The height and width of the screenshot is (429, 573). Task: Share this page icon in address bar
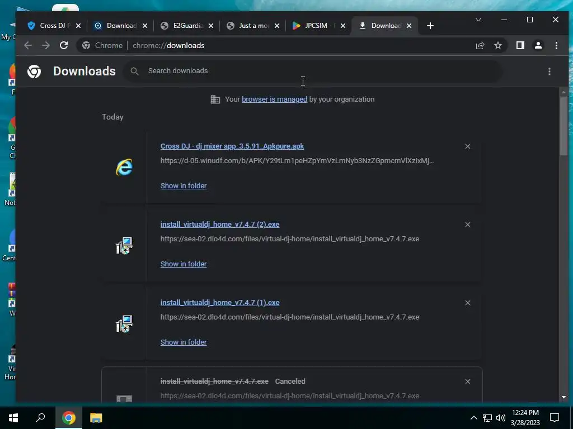click(480, 45)
